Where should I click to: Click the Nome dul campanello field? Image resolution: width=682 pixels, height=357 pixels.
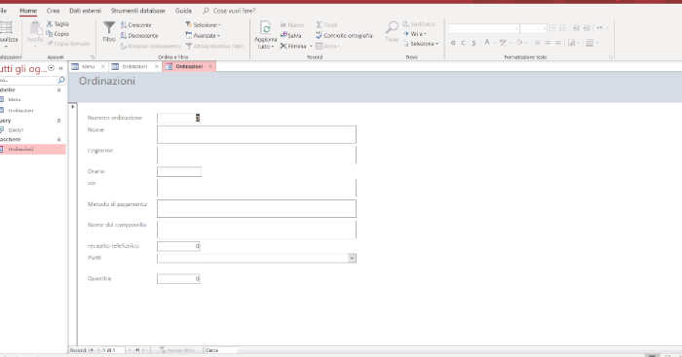coord(256,230)
